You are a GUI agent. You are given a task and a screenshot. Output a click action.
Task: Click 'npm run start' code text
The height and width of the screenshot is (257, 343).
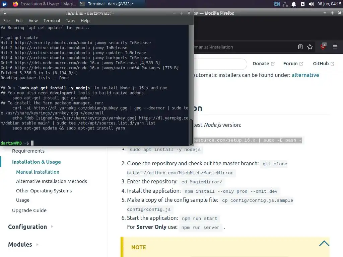pyautogui.click(x=200, y=219)
